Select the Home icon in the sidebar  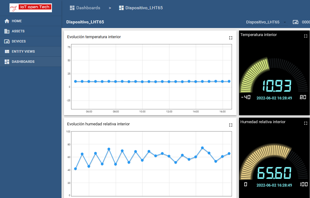tap(7, 21)
